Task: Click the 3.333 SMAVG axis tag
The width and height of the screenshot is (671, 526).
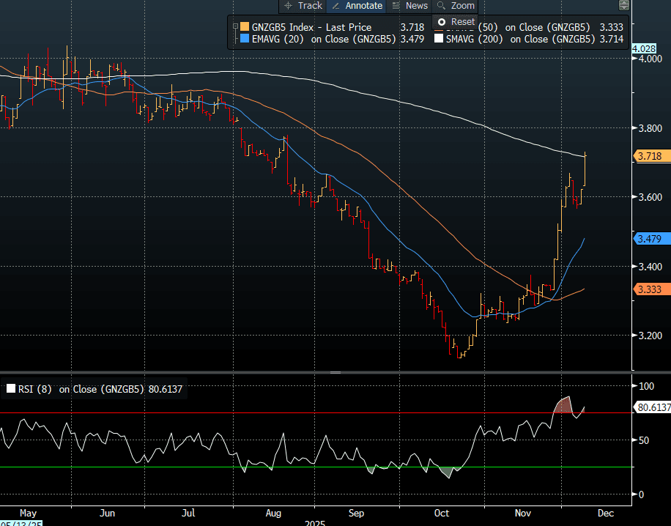Action: 650,289
